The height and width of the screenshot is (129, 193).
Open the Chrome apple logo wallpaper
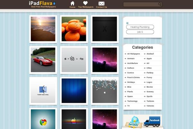point(43,119)
